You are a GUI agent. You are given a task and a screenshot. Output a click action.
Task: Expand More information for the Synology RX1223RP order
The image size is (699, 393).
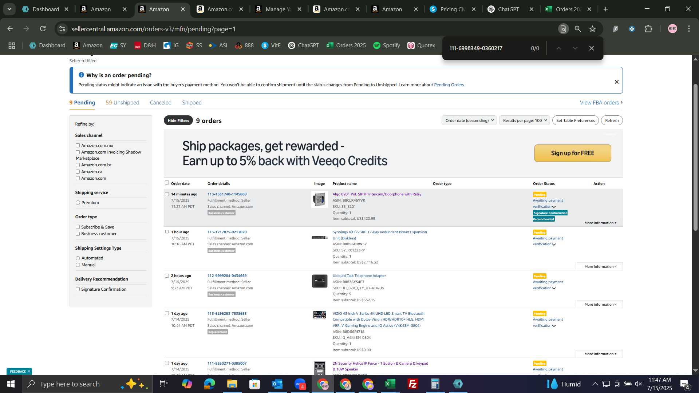599,267
